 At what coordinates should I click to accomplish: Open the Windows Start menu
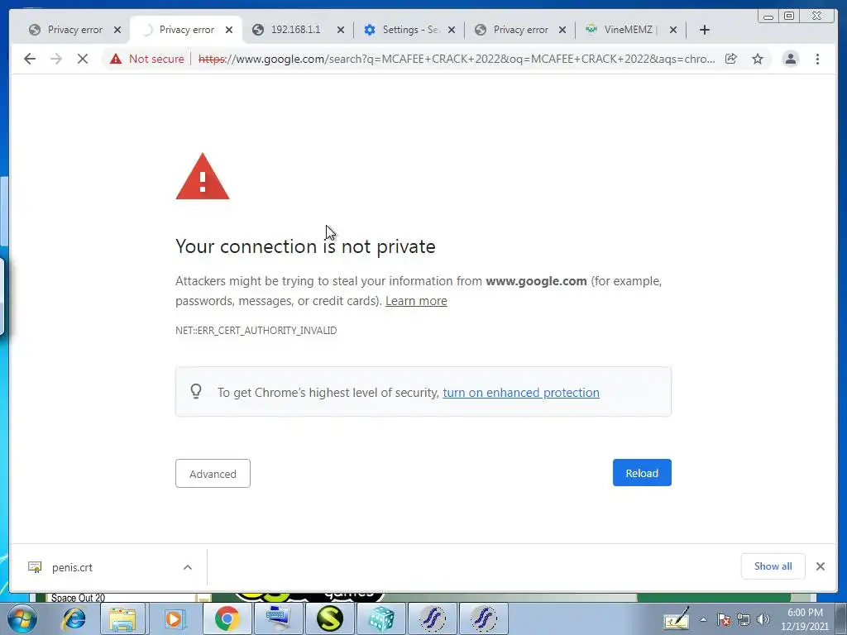pos(22,618)
